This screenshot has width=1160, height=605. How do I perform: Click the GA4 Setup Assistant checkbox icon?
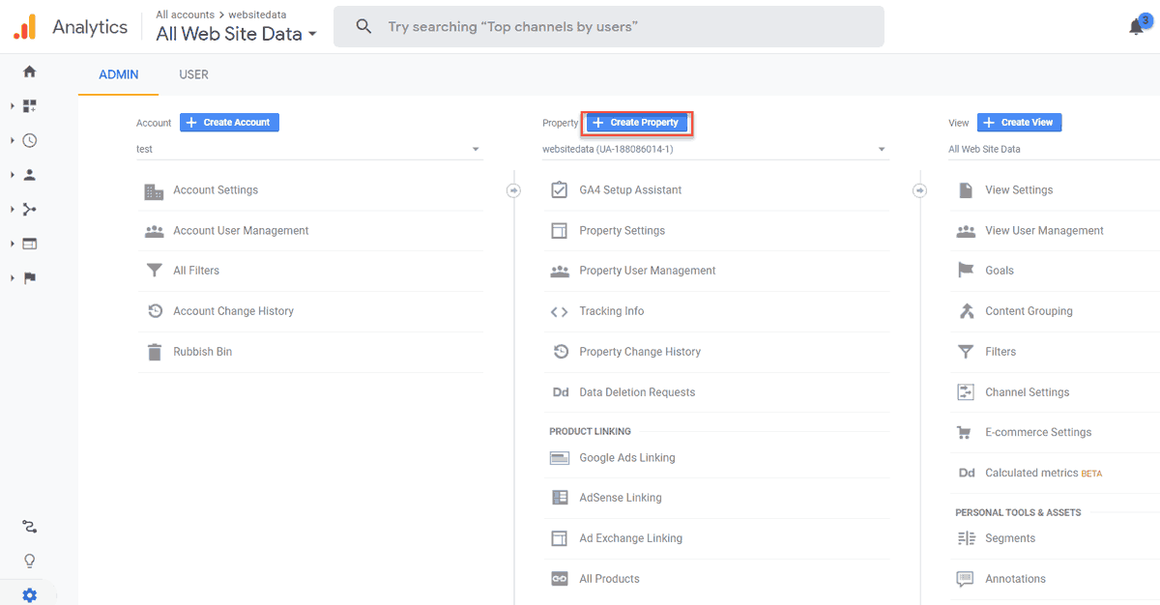coord(559,190)
